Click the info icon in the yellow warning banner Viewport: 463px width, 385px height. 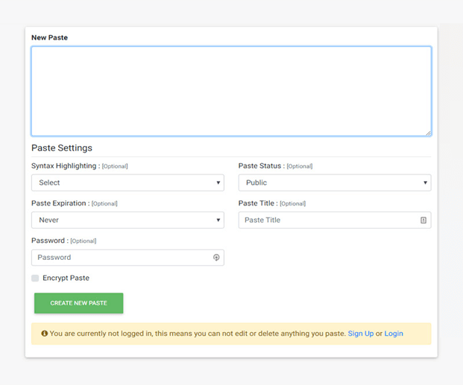[45, 334]
